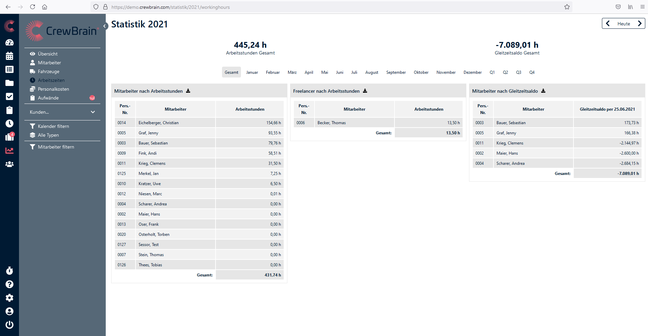Select the Q3 quarter tab
This screenshot has width=648, height=336.
pos(519,72)
